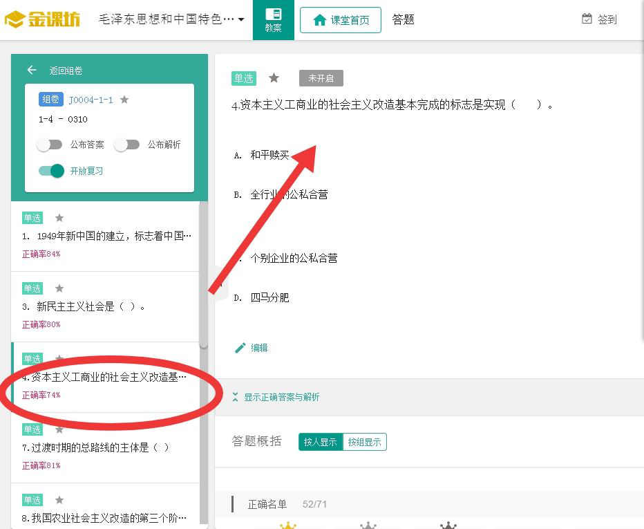Open the 答题 menu item

tap(403, 20)
